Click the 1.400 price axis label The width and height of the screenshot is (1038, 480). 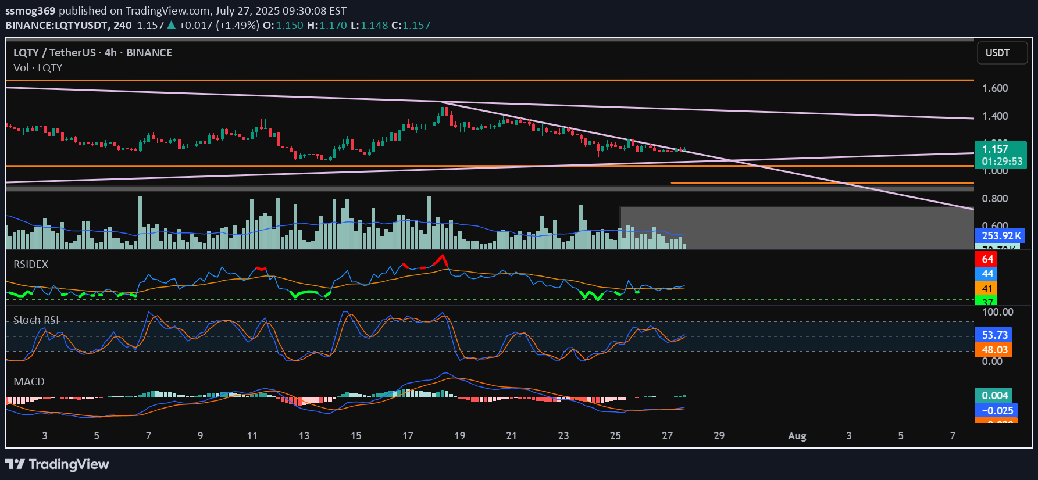[x=995, y=116]
